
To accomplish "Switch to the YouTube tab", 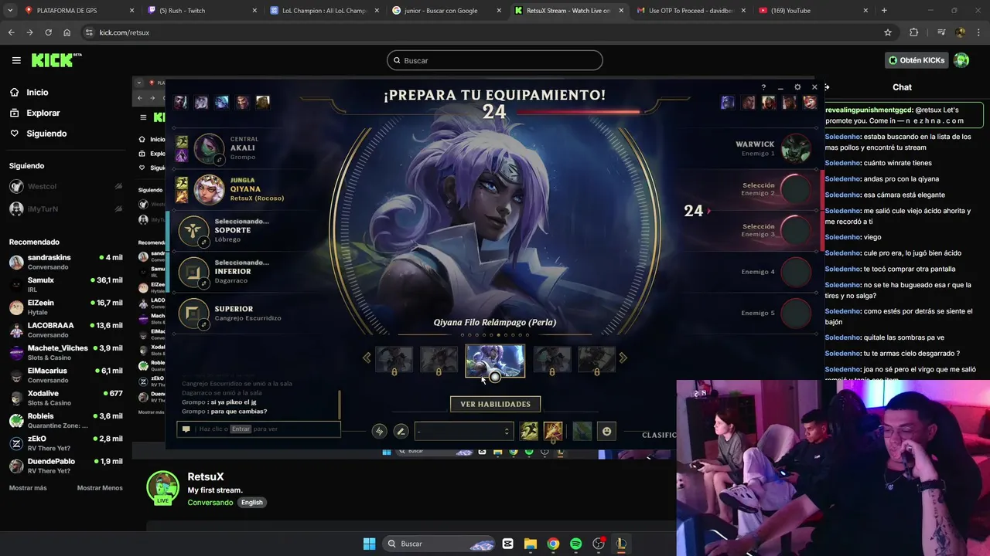I will pos(814,11).
